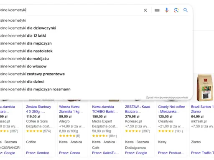
Task: Click the star rating with (574) reviews
Action: tap(38, 131)
